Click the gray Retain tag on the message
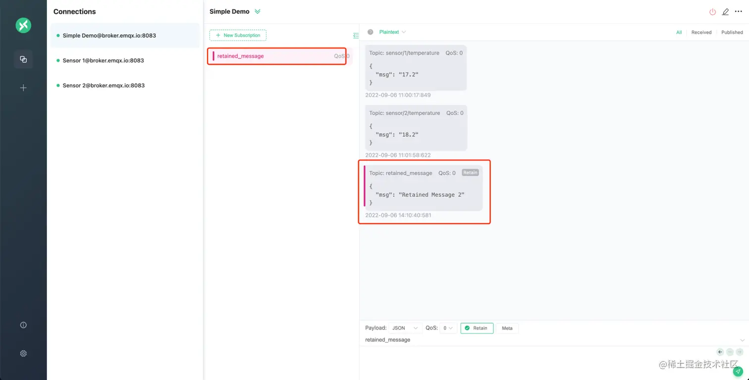Screen dimensions: 749x380 (470, 172)
